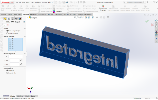Expand the Integrat... feature tree node

pyautogui.click(x=27, y=18)
